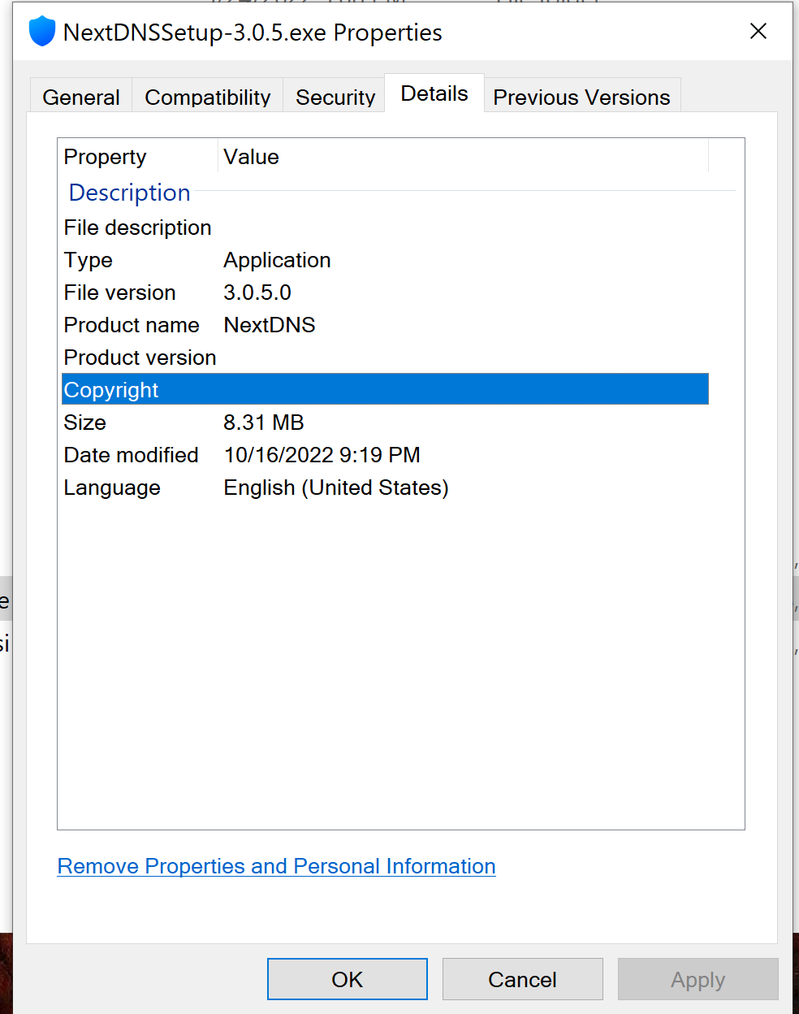799x1014 pixels.
Task: Dismiss dialog with Cancel button
Action: (x=522, y=979)
